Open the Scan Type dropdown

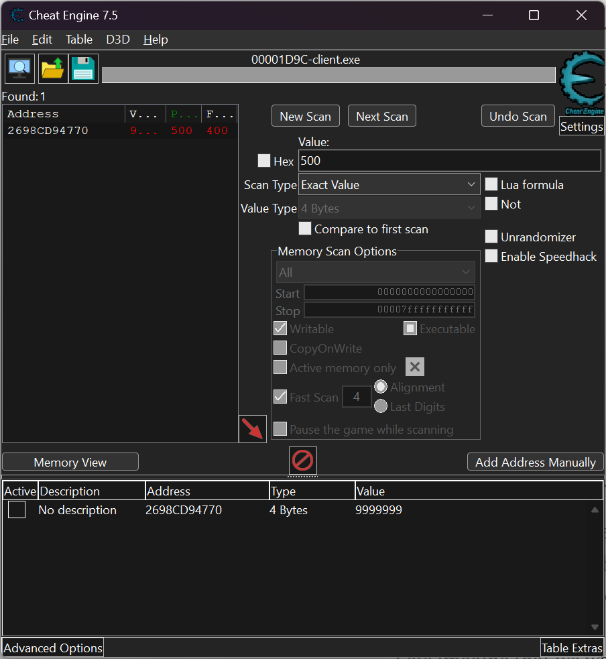(389, 185)
